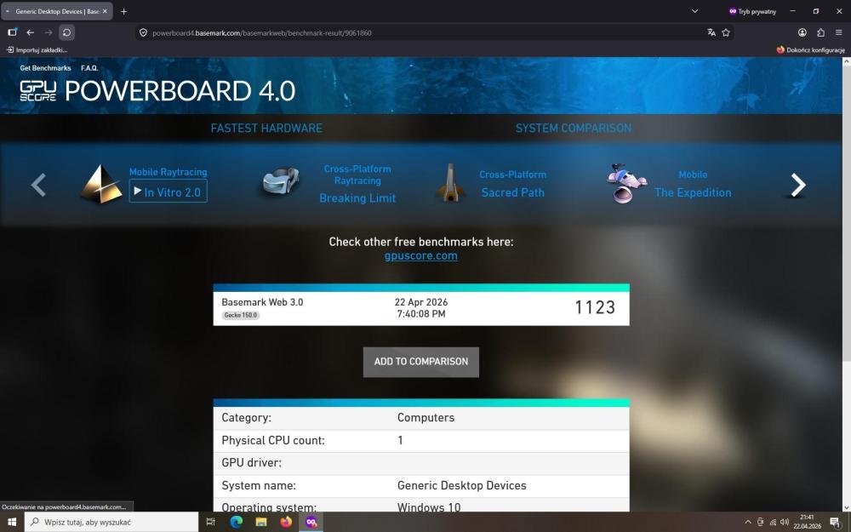Viewport: 851px width, 532px height.
Task: Open File Explorer from the taskbar
Action: (261, 523)
